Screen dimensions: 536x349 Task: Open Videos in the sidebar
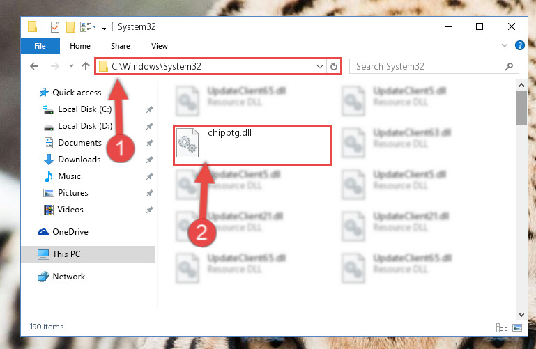point(70,210)
